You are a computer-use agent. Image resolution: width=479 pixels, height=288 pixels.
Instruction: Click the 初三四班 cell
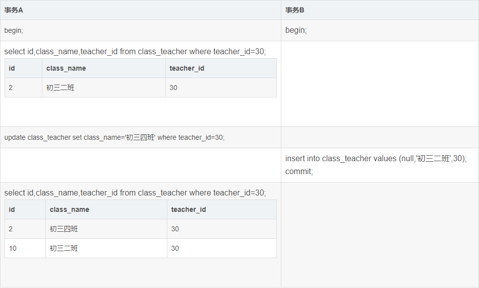pyautogui.click(x=64, y=229)
